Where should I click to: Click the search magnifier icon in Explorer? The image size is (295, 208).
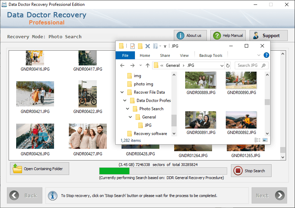click(263, 65)
